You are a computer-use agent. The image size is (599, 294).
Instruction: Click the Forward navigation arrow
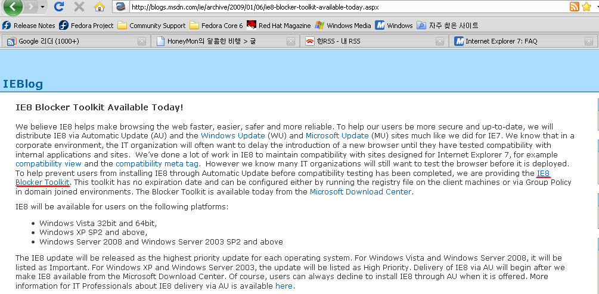[x=32, y=7]
